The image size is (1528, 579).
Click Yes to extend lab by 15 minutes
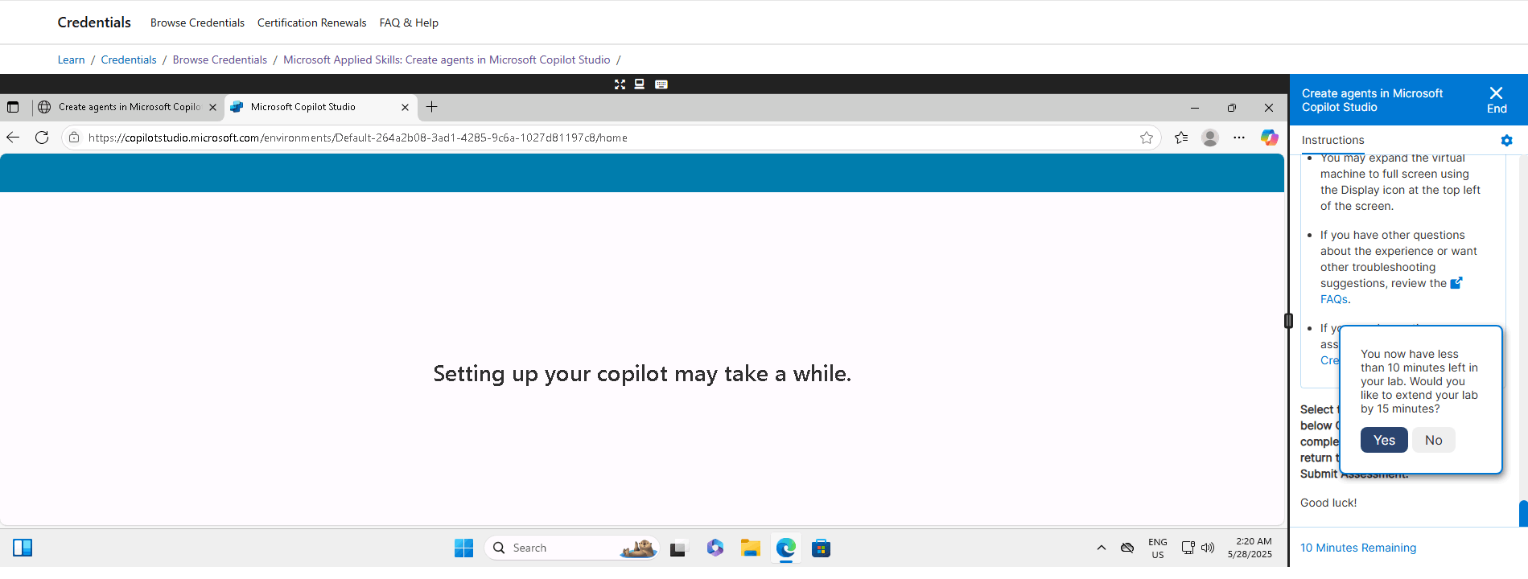coord(1384,440)
